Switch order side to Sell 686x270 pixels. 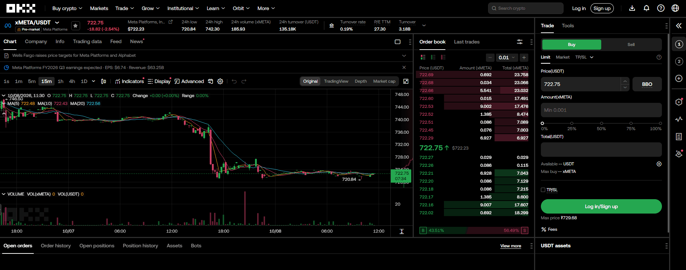click(631, 45)
